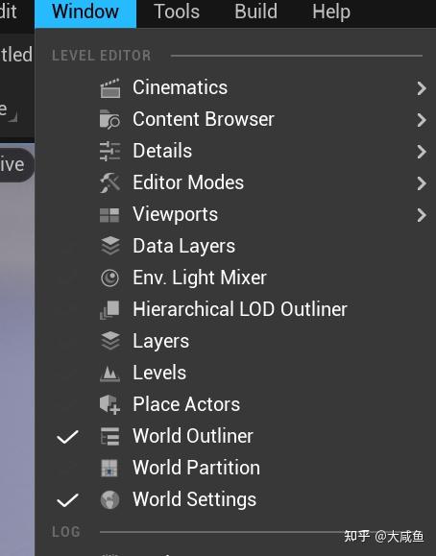Expand the Cinematics submenu arrow
The image size is (436, 556).
pos(422,88)
